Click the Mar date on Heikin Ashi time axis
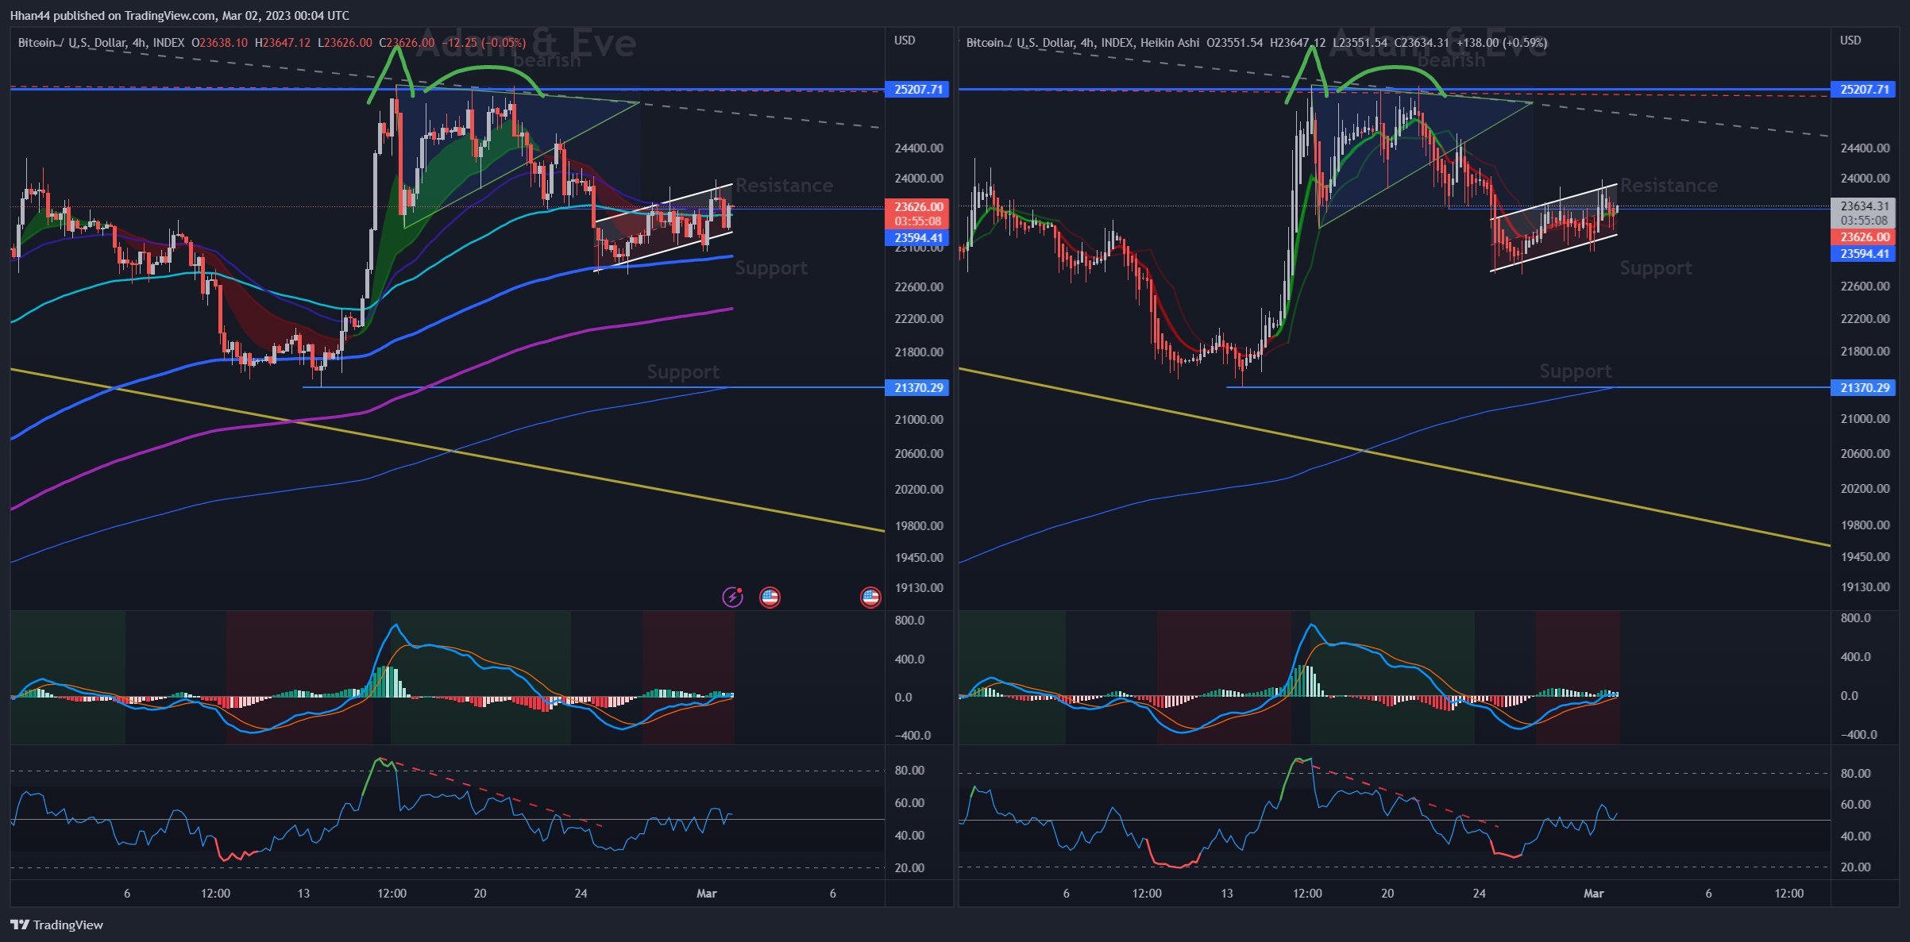Screen dimensions: 1910x942 coord(1593,893)
